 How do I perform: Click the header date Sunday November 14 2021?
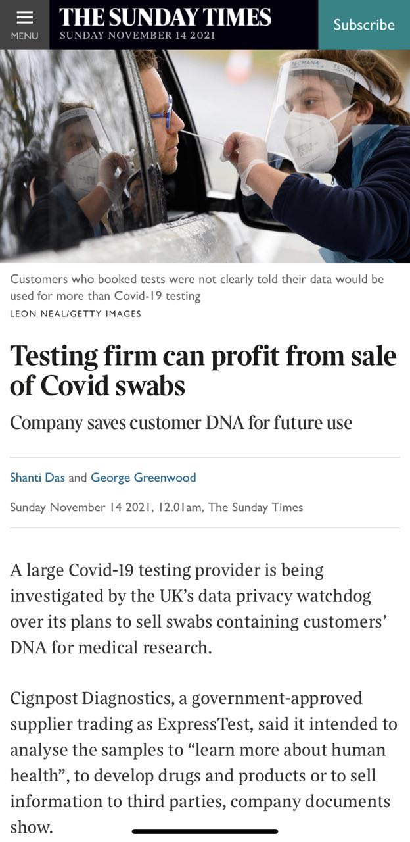[137, 36]
